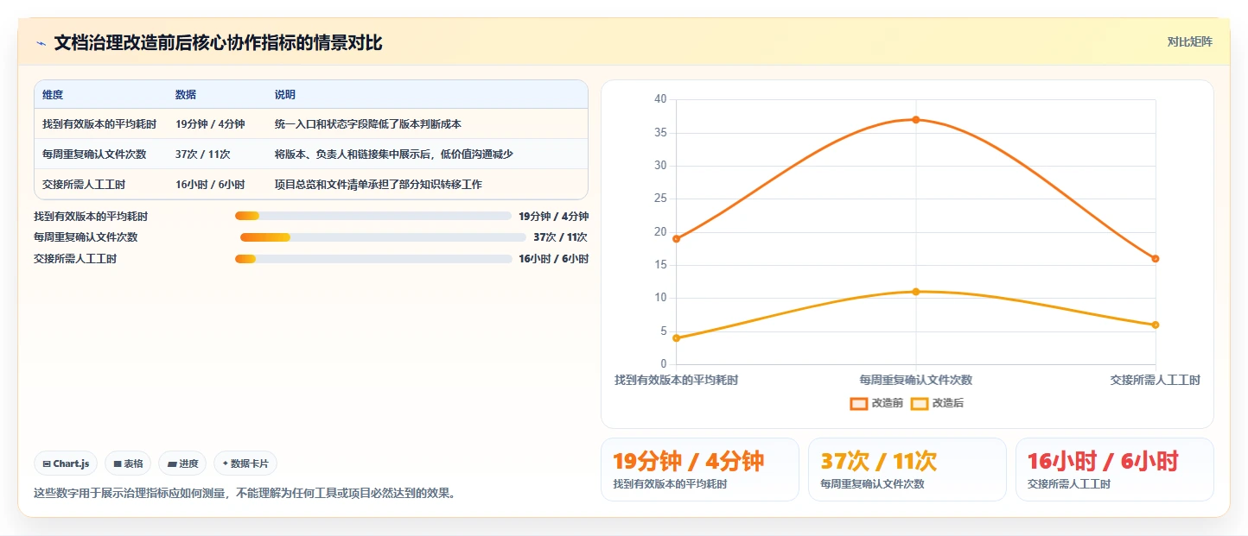This screenshot has width=1248, height=536.
Task: Click the 每周重复确认文件次数 progress bar
Action: (382, 237)
